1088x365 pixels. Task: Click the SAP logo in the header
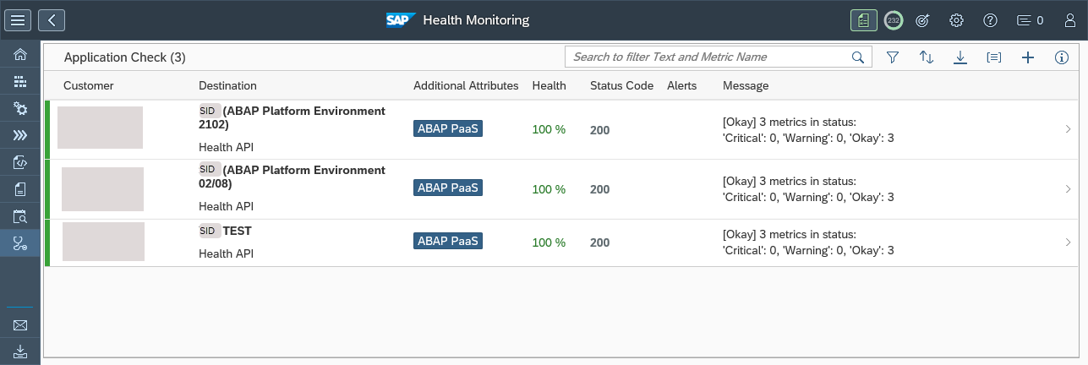pyautogui.click(x=402, y=20)
